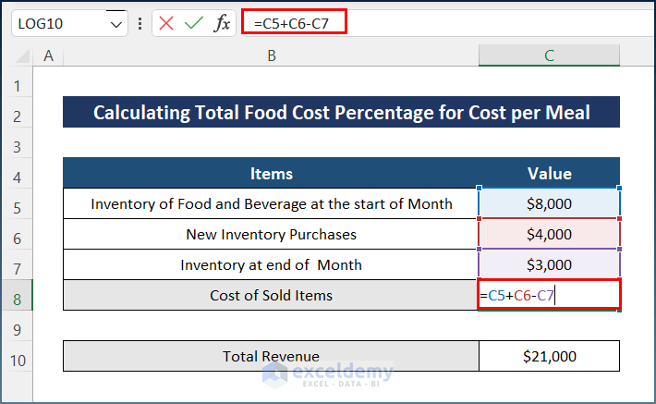Viewport: 656px width, 404px height.
Task: Expand the Name Box dropdown arrow
Action: point(116,24)
